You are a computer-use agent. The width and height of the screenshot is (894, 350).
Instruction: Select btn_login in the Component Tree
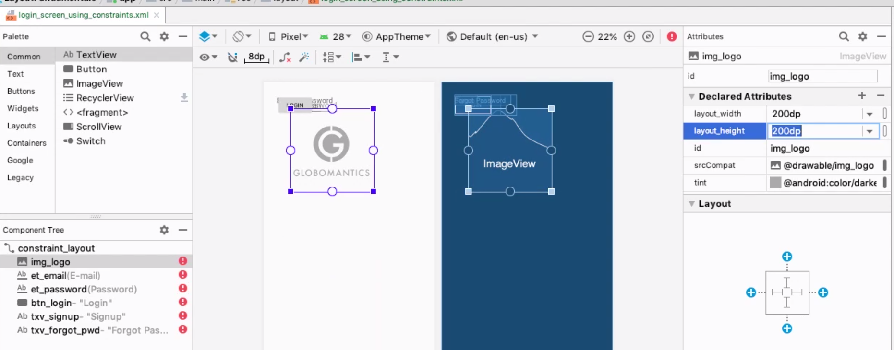pos(96,303)
